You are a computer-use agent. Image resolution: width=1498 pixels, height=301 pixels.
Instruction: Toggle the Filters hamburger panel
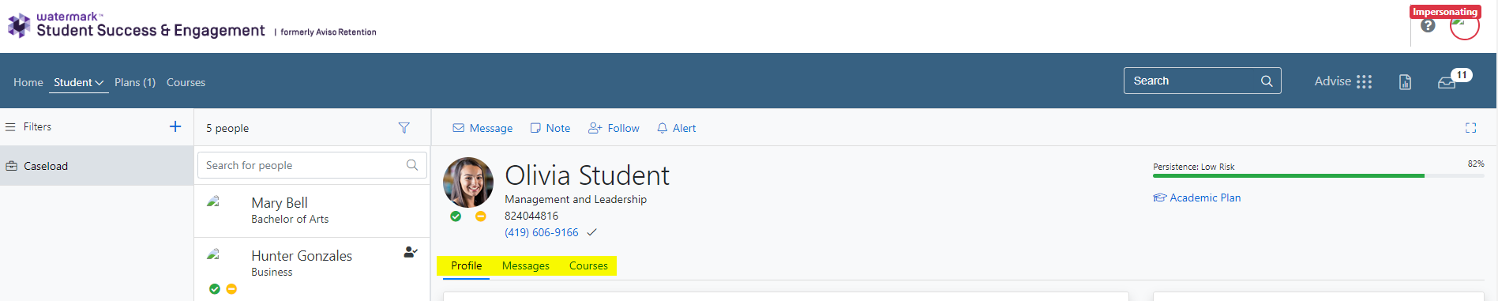tap(10, 126)
